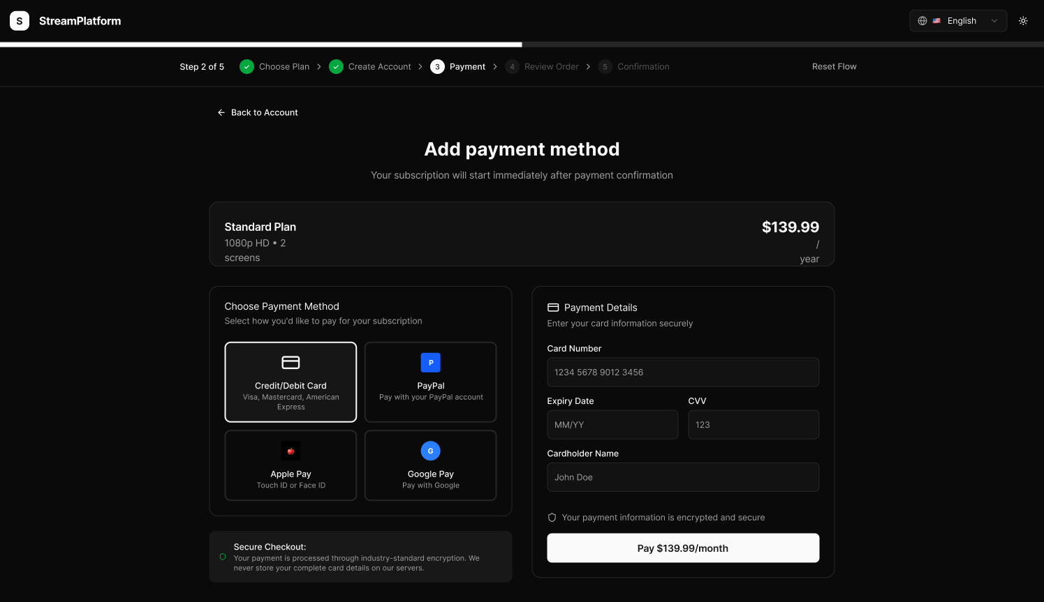Click the Pay $139.99/month button
1044x602 pixels.
(x=683, y=548)
